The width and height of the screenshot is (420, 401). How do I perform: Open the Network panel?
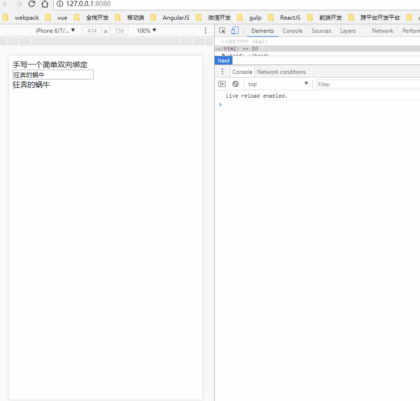point(382,30)
